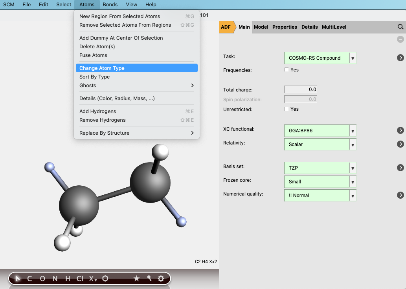This screenshot has width=406, height=289.
Task: Select the Nitrogen atom tool
Action: 55,278
